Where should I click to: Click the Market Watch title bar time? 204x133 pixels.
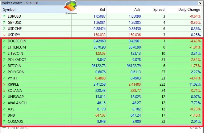click(31, 3)
